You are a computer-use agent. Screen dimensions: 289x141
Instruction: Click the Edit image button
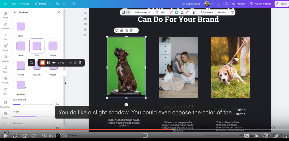(126, 12)
